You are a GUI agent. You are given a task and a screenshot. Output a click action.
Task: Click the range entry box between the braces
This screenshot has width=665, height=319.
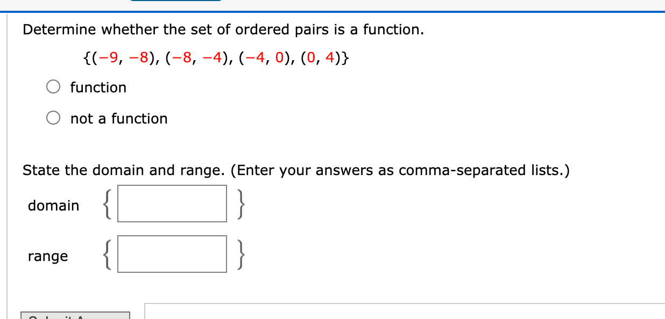[x=172, y=254]
